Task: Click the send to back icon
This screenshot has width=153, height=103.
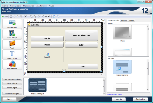Action: point(35,16)
